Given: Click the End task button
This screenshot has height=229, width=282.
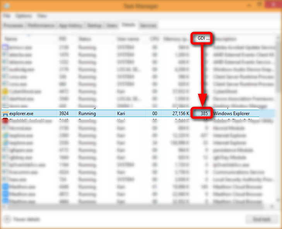Looking at the screenshot, I should [x=261, y=219].
